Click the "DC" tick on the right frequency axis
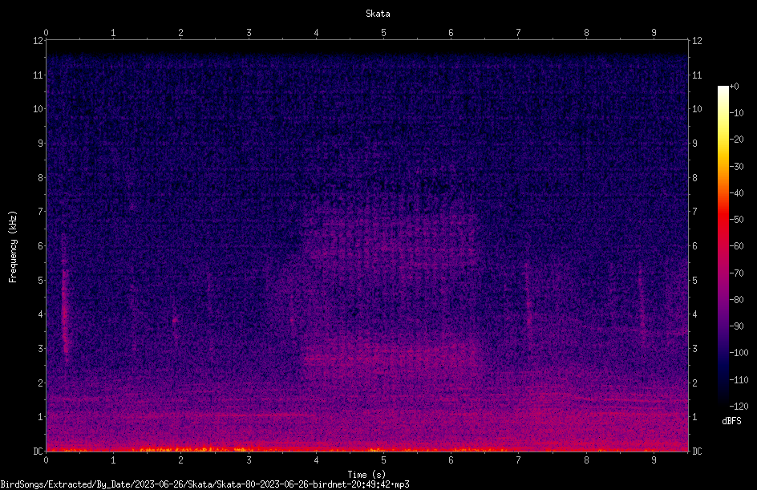Viewport: 757px width, 490px height. coord(697,452)
